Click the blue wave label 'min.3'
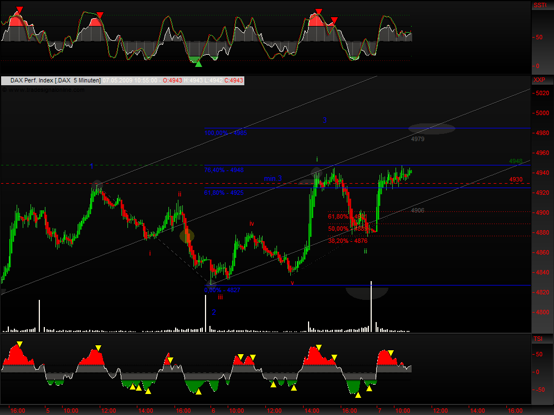 (x=273, y=179)
